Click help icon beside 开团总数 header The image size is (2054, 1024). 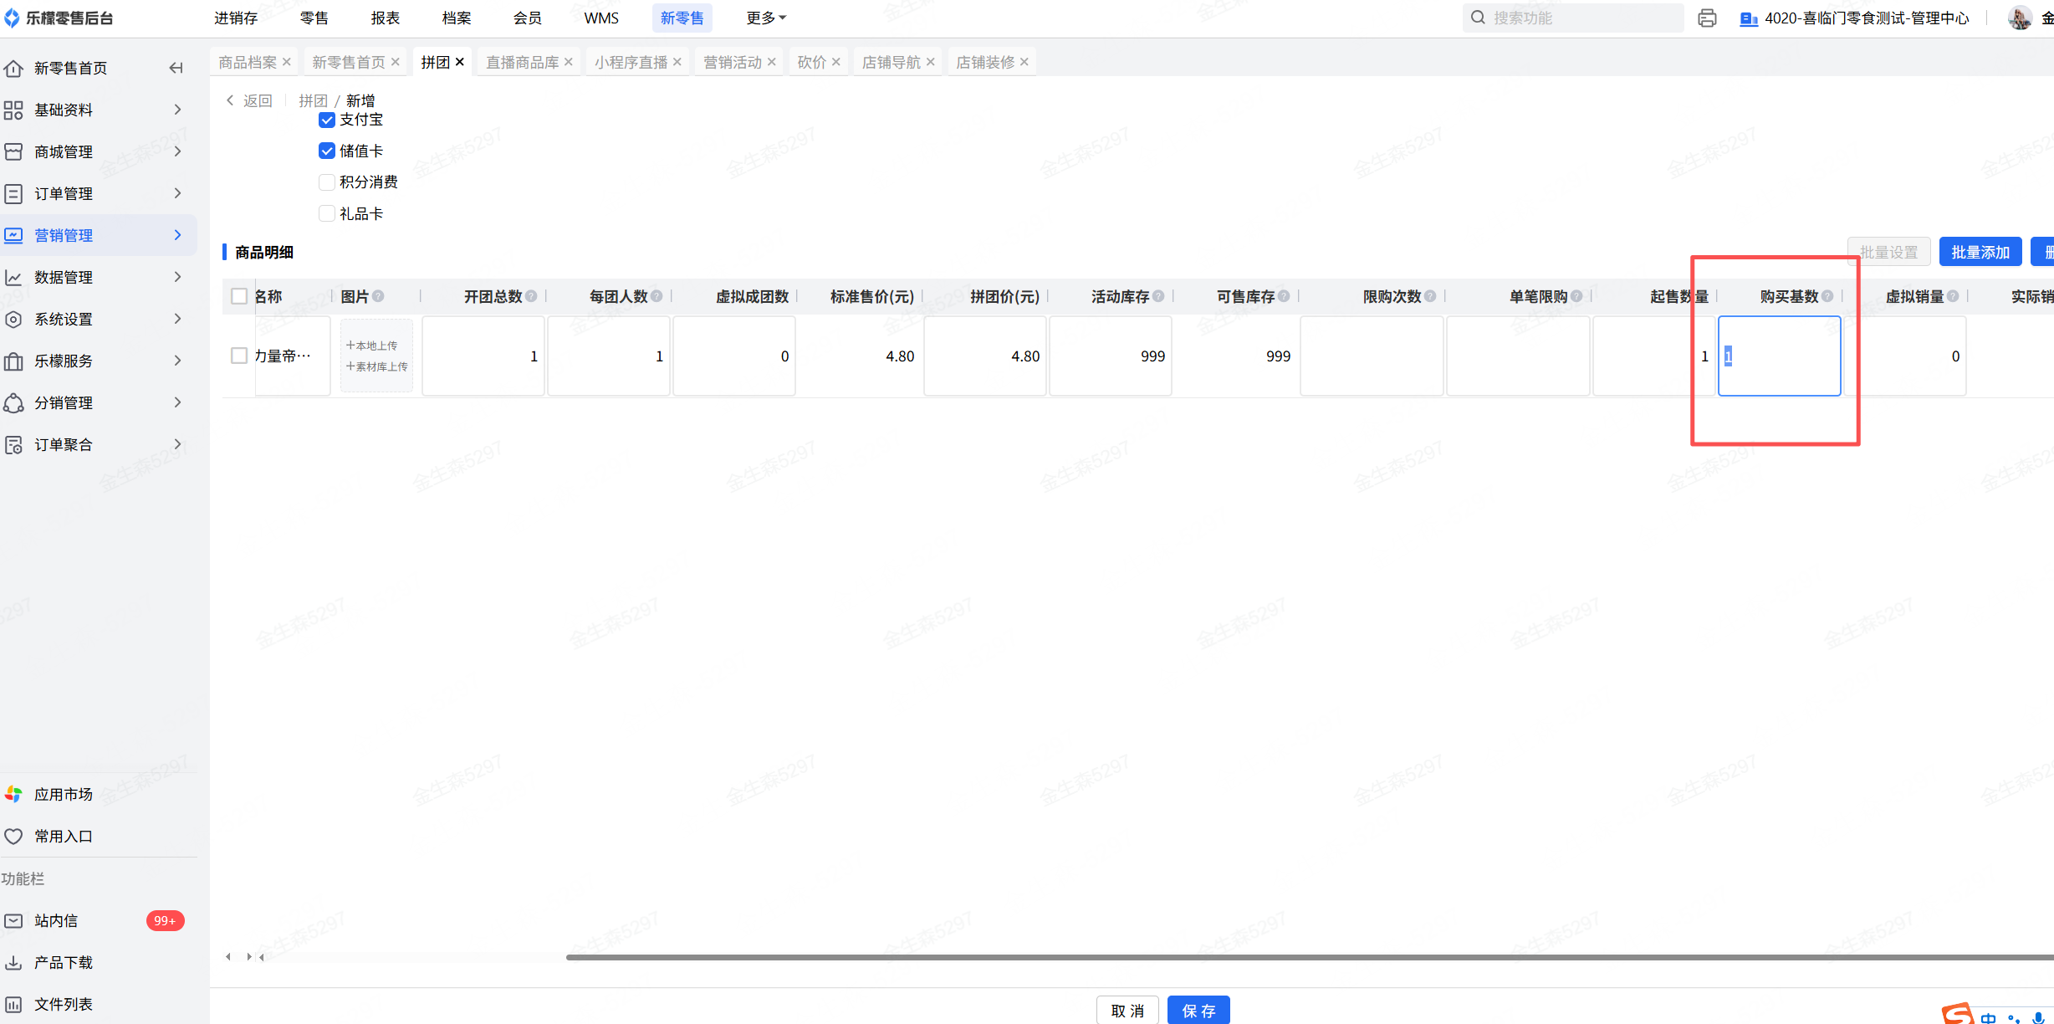(x=532, y=296)
